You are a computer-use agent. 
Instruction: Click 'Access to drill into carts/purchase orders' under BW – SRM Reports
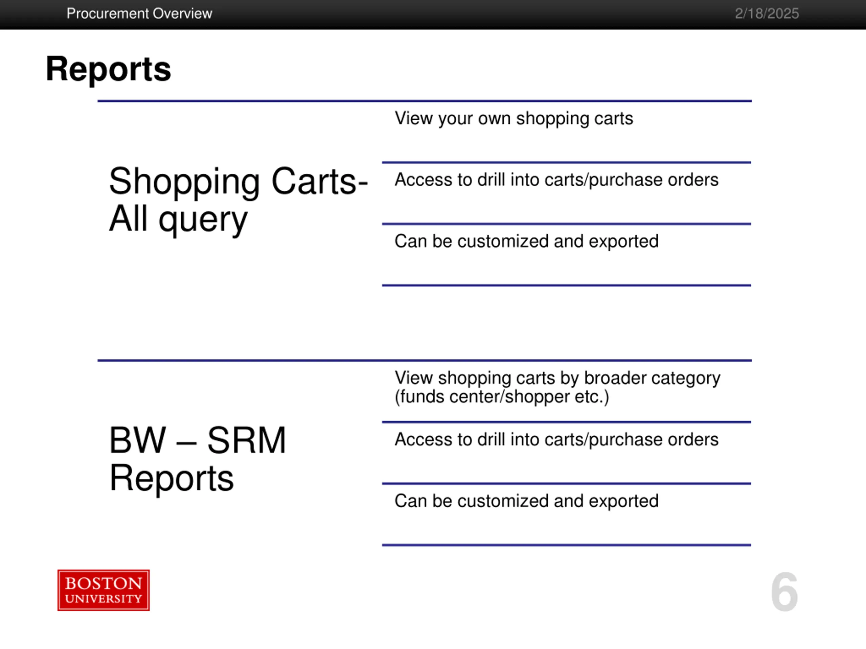pyautogui.click(x=556, y=440)
